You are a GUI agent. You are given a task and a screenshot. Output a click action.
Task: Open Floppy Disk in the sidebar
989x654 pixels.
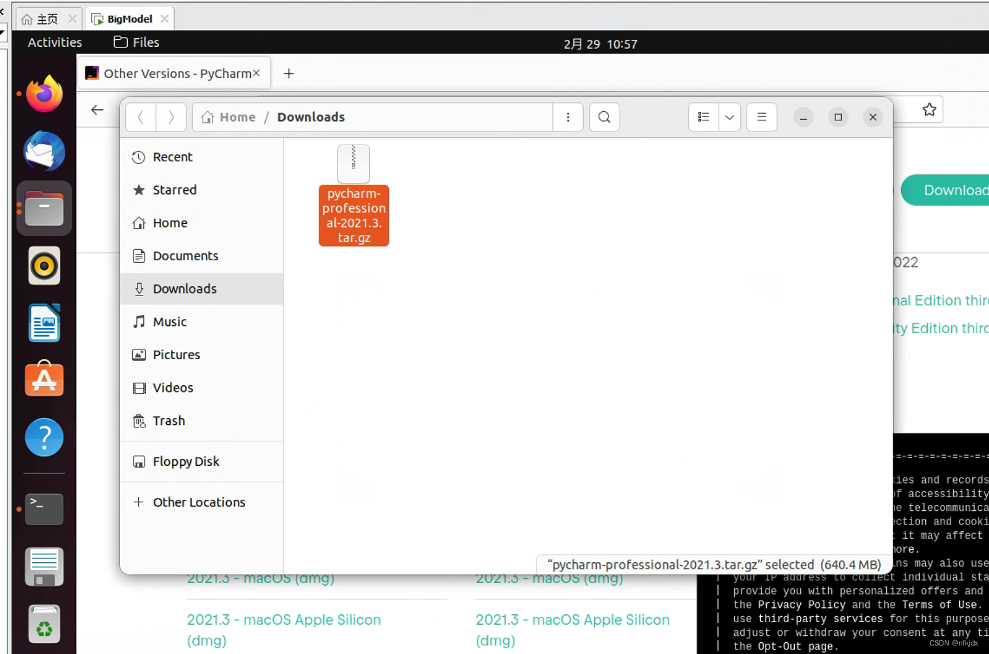click(202, 461)
